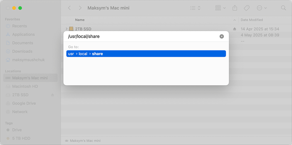Click the Share icon in the toolbar
The width and height of the screenshot is (292, 145).
(235, 8)
